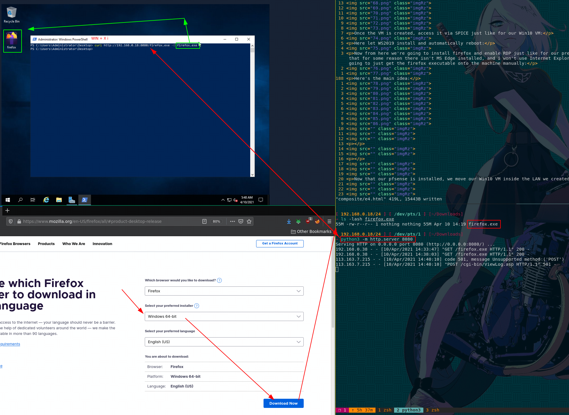Open the Firefox hamburger menu
This screenshot has height=415, width=569.
[x=329, y=221]
